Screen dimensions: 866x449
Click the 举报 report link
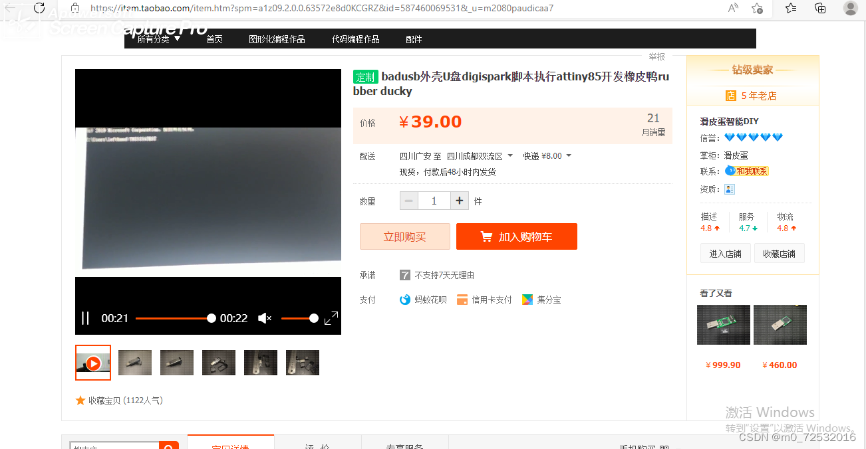click(657, 57)
